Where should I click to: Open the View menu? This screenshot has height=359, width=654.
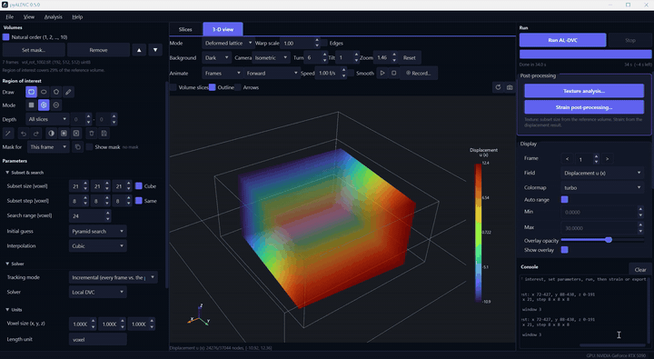coord(29,16)
